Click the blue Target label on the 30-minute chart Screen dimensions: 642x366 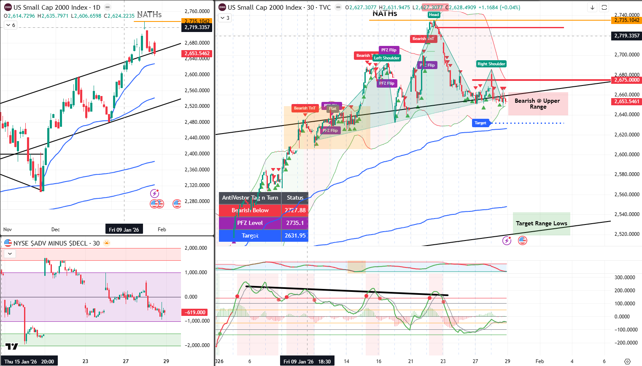(x=481, y=123)
